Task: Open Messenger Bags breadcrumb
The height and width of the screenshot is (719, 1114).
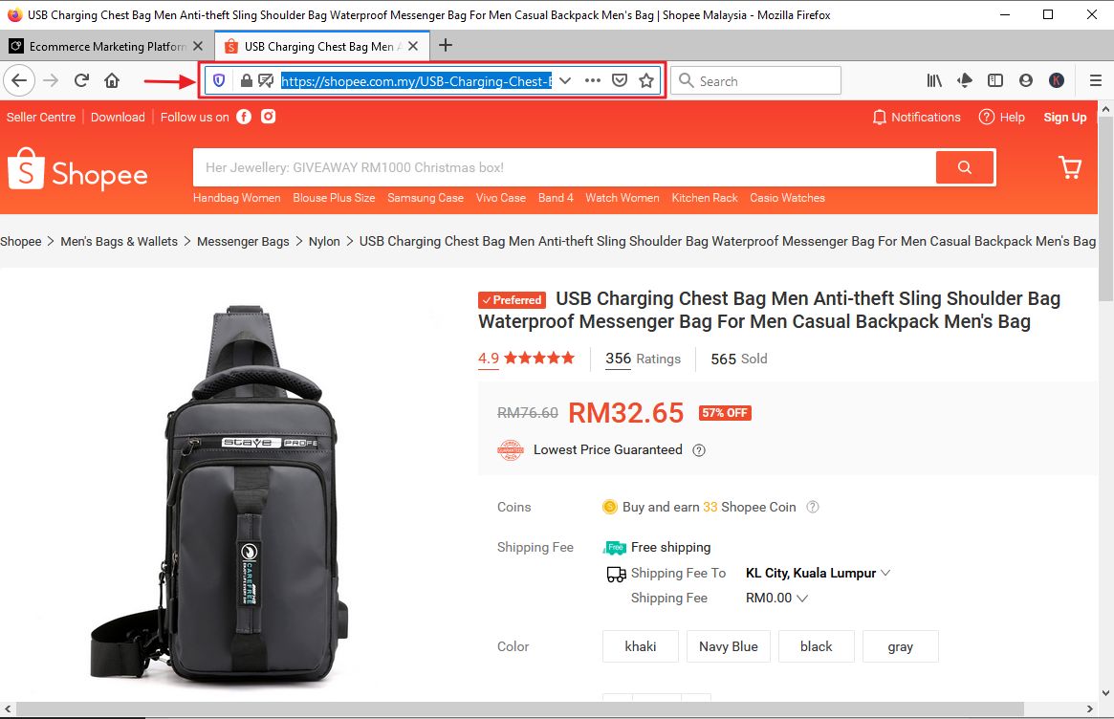Action: click(243, 242)
